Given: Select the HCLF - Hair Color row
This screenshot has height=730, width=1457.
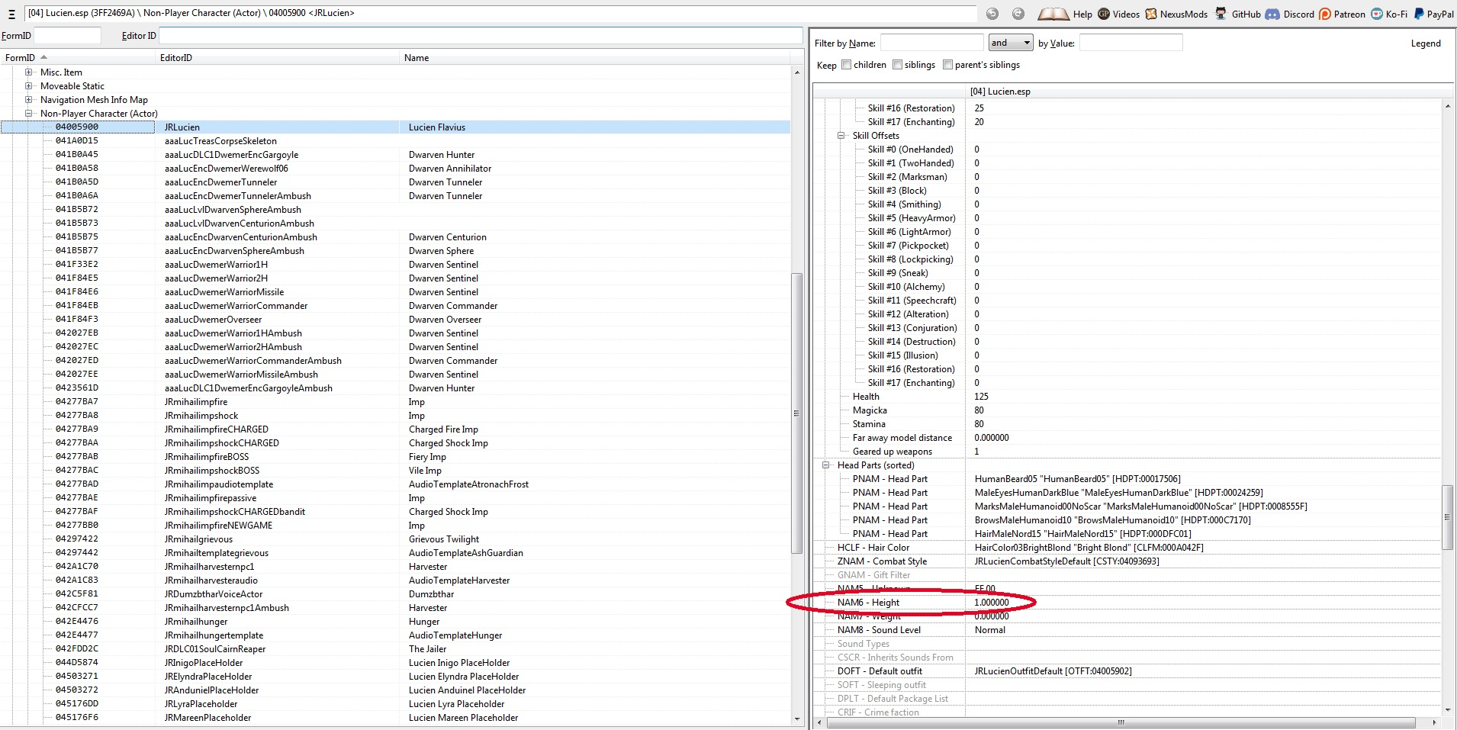Looking at the screenshot, I should (1127, 548).
